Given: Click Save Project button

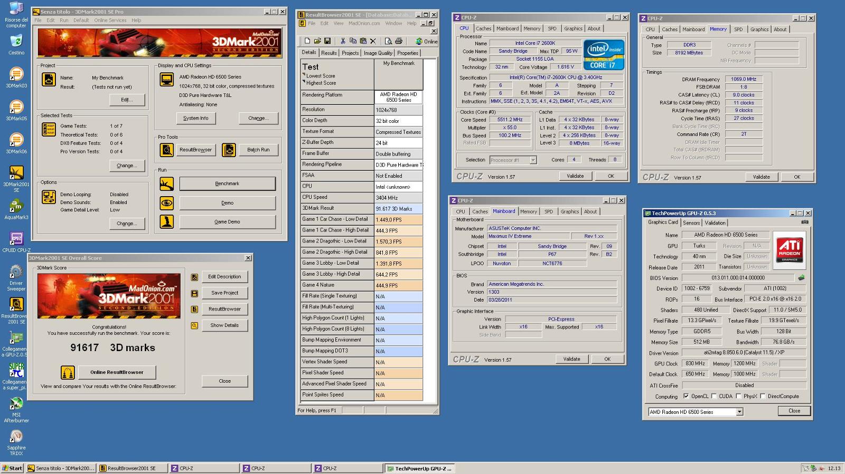Looking at the screenshot, I should coord(224,293).
